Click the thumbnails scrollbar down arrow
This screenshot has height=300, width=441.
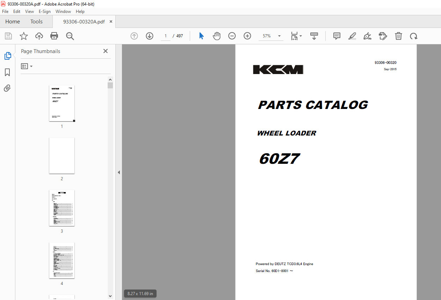point(110,296)
